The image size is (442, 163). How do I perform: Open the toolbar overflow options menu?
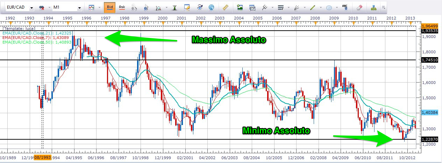[x=384, y=7]
